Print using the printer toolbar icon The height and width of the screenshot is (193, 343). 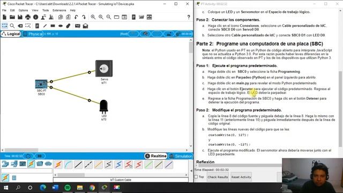click(28, 17)
